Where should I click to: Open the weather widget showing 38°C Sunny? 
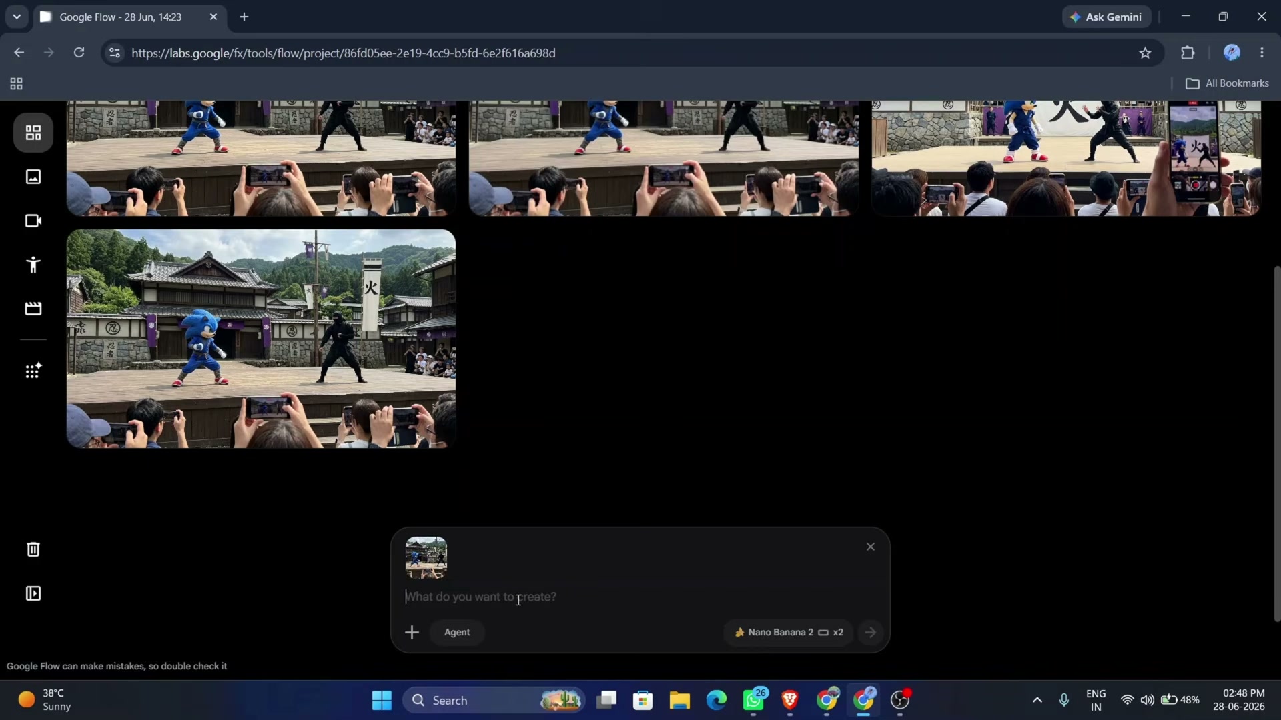coord(44,700)
